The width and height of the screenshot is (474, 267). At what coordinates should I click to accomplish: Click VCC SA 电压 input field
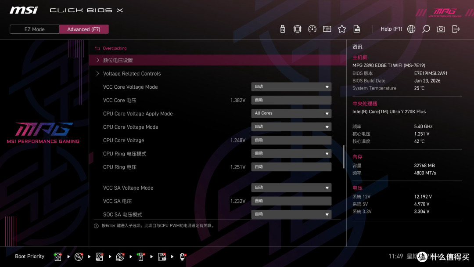291,201
